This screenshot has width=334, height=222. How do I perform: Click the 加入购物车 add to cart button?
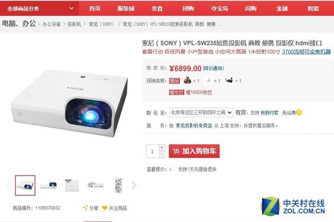tap(194, 151)
